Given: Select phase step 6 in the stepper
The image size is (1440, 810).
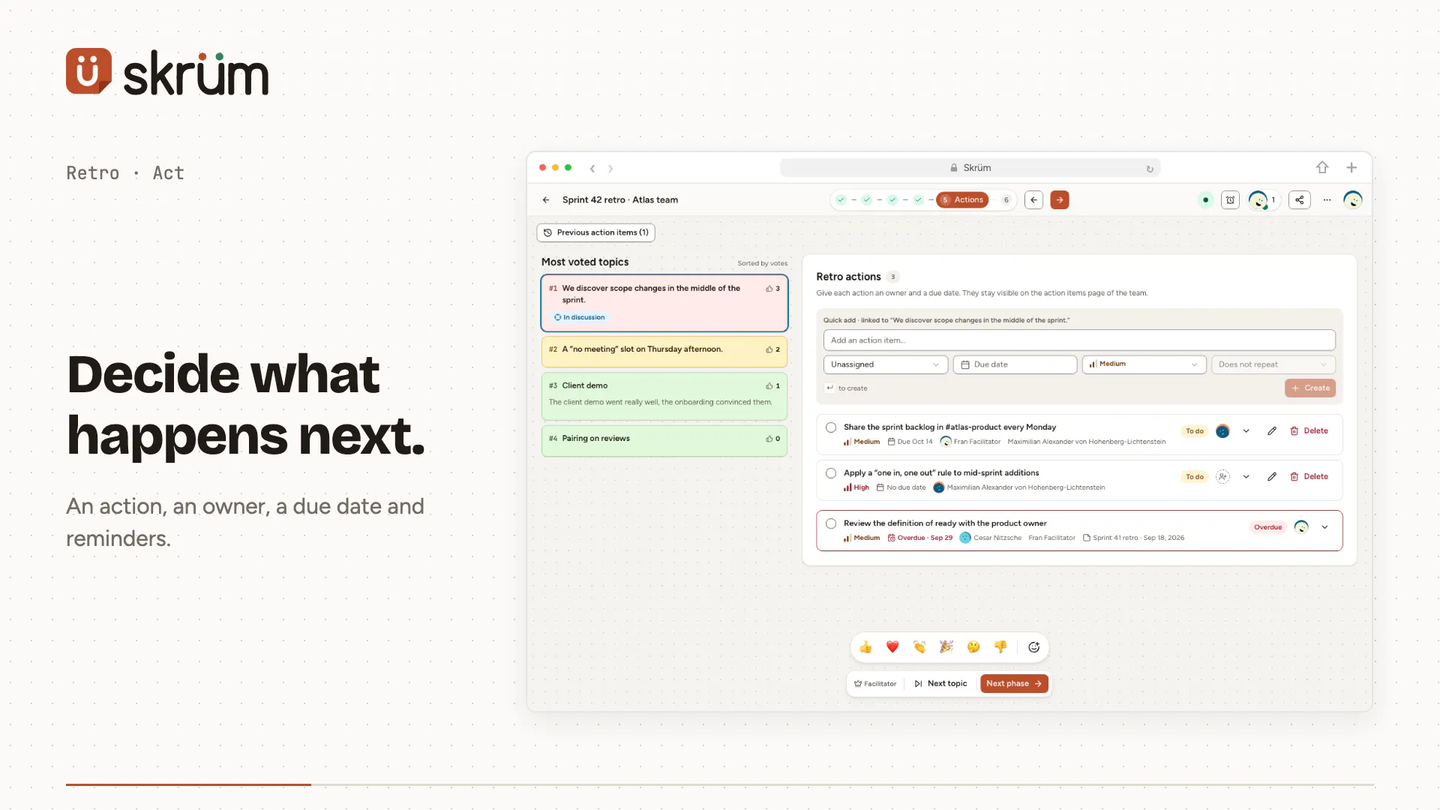Looking at the screenshot, I should tap(1006, 200).
